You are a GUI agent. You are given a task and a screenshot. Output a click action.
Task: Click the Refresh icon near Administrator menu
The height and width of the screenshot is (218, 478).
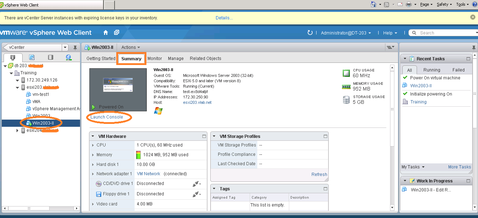pyautogui.click(x=310, y=32)
